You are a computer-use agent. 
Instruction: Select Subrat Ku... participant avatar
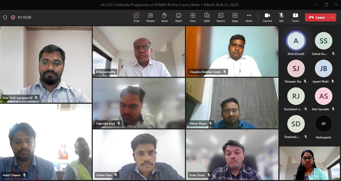[x=324, y=41]
